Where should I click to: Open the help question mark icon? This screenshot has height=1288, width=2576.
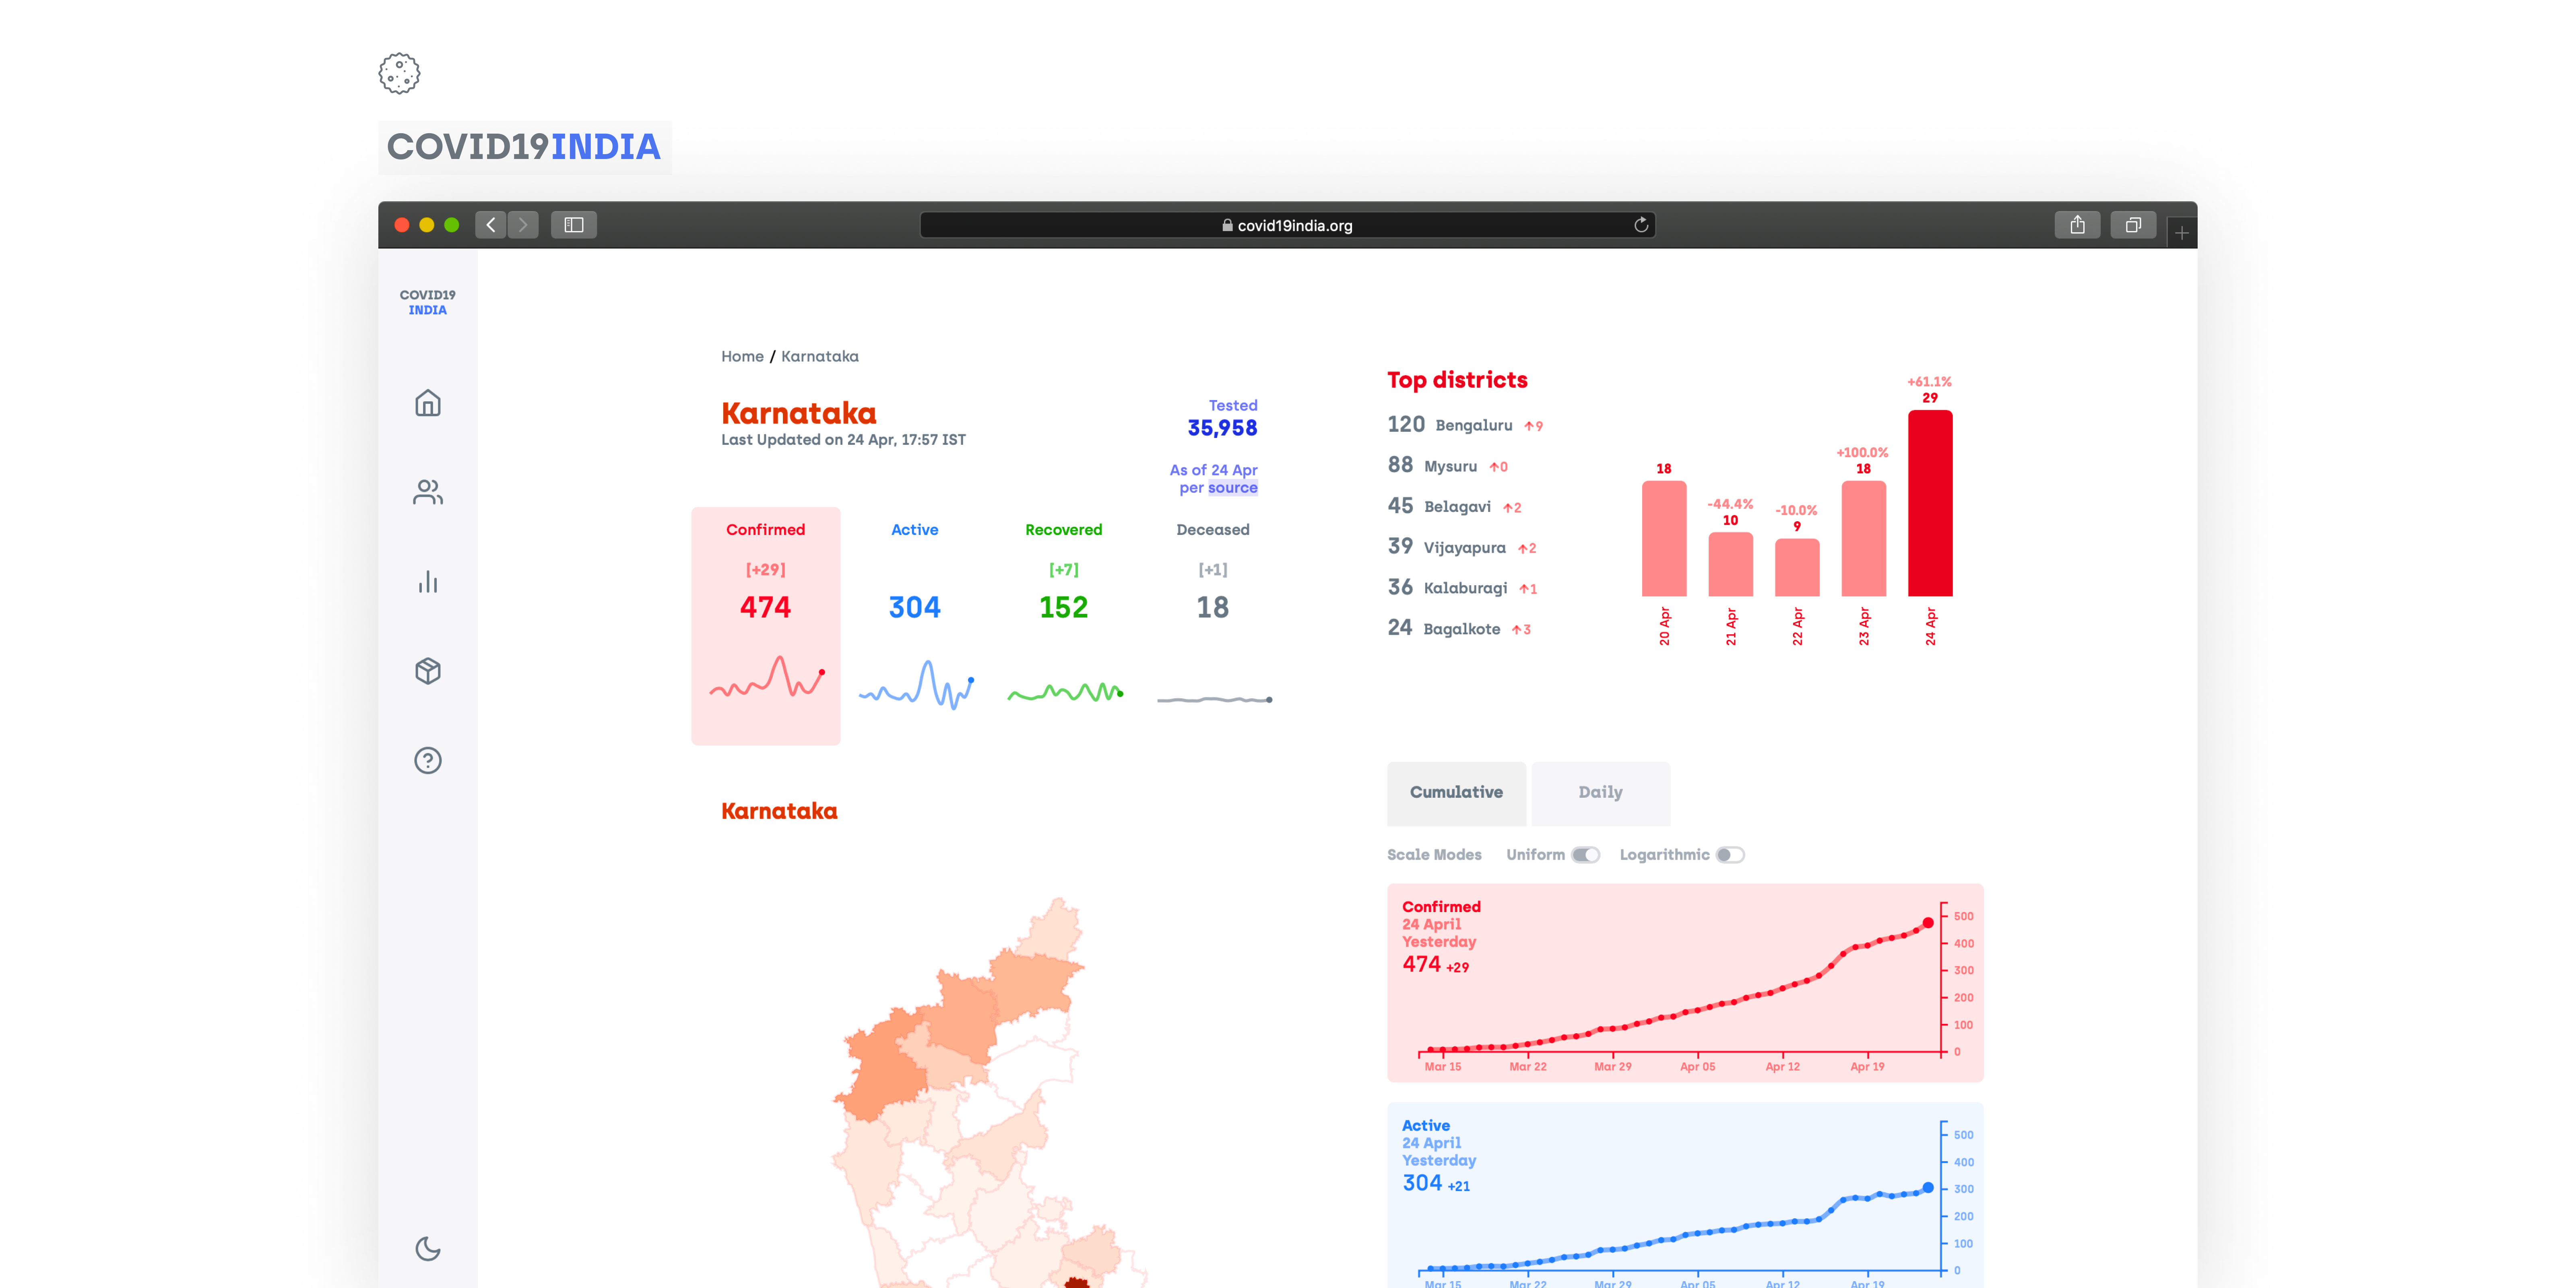(x=427, y=760)
